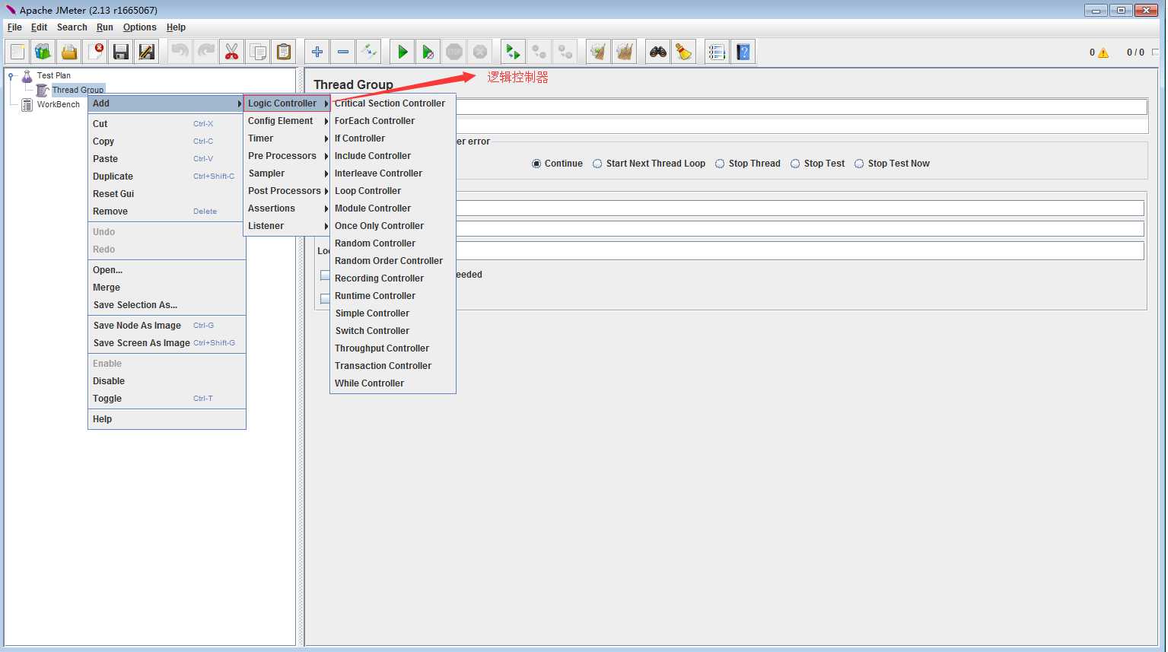Click the Open file toolbar icon
The height and width of the screenshot is (652, 1168).
(69, 52)
